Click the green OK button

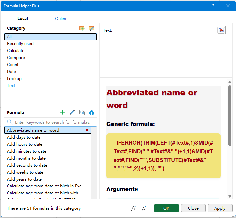pos(166,208)
